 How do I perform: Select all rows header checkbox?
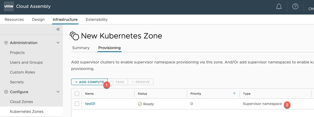[77, 93]
